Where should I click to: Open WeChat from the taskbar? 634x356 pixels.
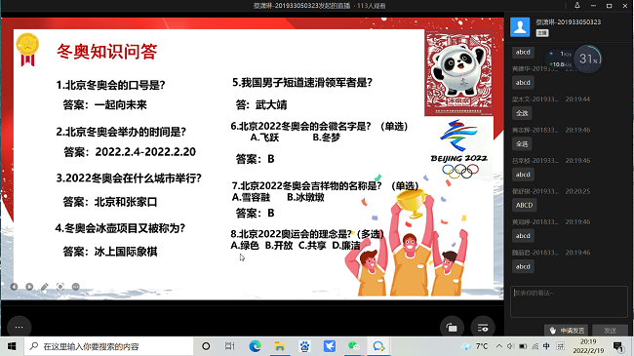[354, 346]
